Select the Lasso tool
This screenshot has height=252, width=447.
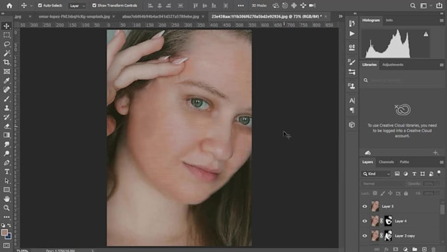(x=7, y=44)
